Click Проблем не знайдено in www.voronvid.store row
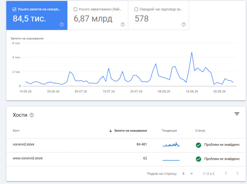Screen dimensions: 247x184 [222, 159]
